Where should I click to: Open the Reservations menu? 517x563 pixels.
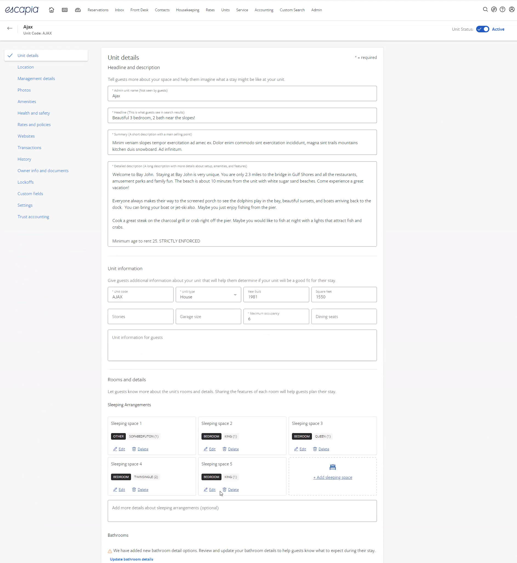click(x=98, y=10)
